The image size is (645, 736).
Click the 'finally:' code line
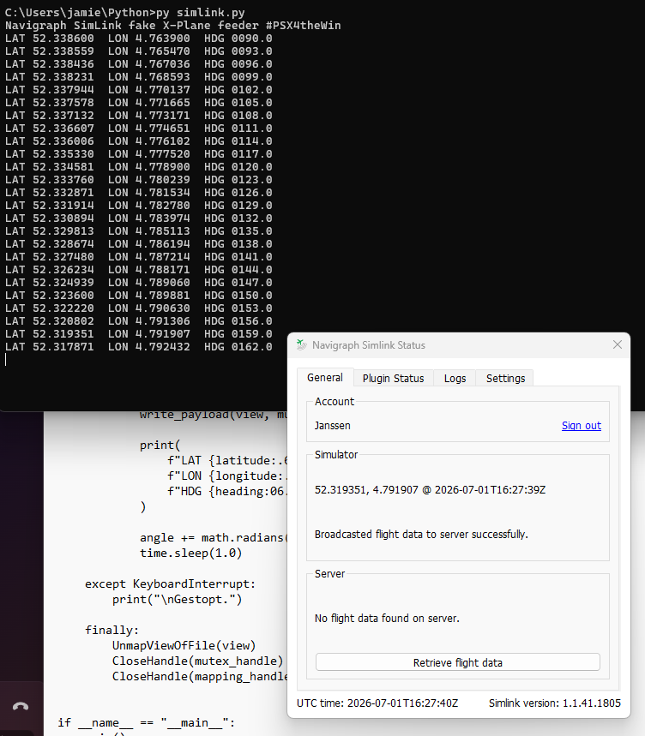pyautogui.click(x=112, y=630)
